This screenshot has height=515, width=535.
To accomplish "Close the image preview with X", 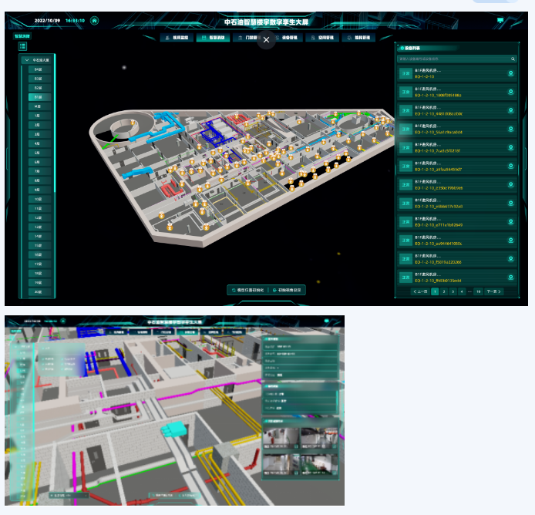I will 266,39.
